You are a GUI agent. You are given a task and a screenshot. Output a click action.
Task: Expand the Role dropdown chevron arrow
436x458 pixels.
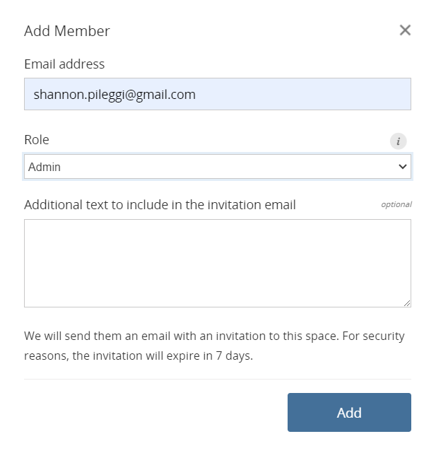tap(402, 167)
